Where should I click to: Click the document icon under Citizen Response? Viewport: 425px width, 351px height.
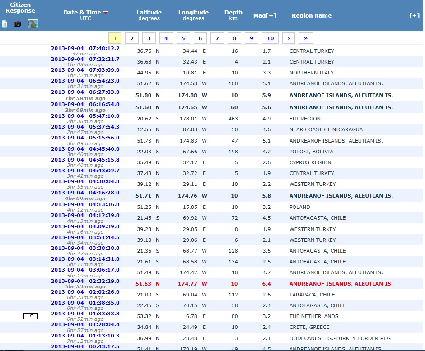[5, 24]
